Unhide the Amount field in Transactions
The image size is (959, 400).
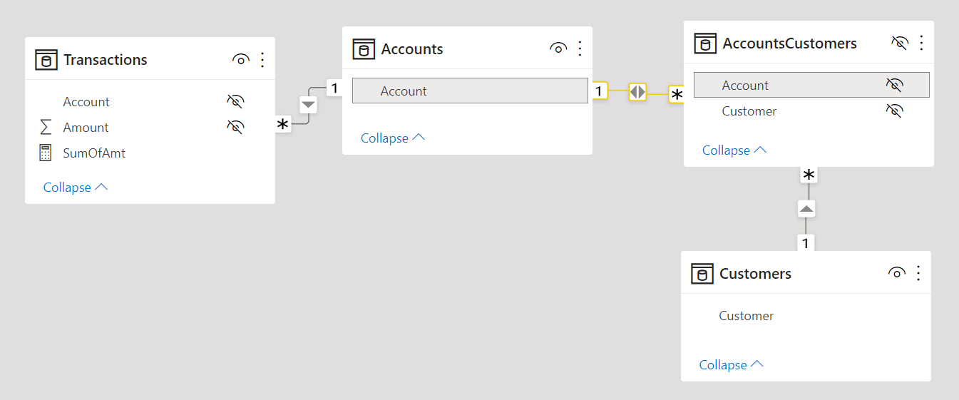[x=235, y=127]
